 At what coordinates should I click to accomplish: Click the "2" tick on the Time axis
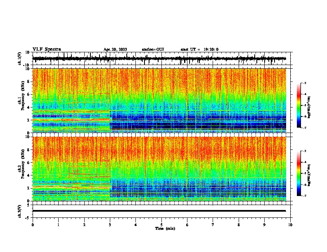[84, 225]
